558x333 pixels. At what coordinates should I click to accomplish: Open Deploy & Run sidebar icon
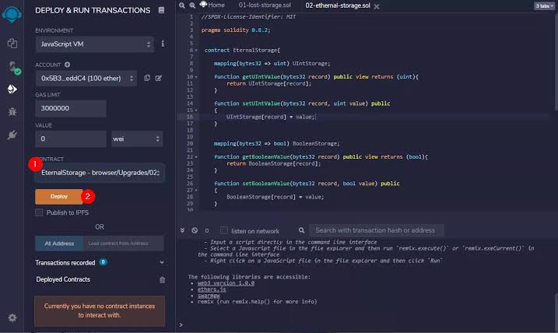pyautogui.click(x=12, y=89)
